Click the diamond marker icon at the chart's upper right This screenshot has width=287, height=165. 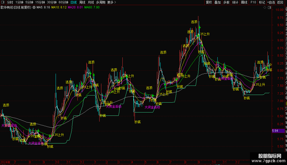[265, 8]
